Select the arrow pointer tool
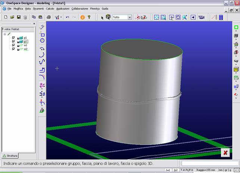240x173 pixels. [102, 18]
